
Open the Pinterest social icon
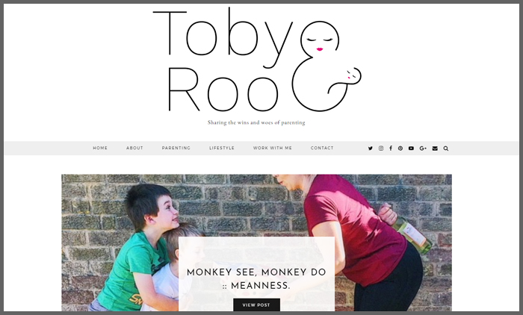tap(400, 149)
